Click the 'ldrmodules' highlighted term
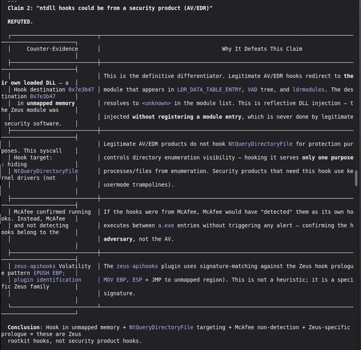Viewport: 361px width, 350px height. [x=308, y=90]
